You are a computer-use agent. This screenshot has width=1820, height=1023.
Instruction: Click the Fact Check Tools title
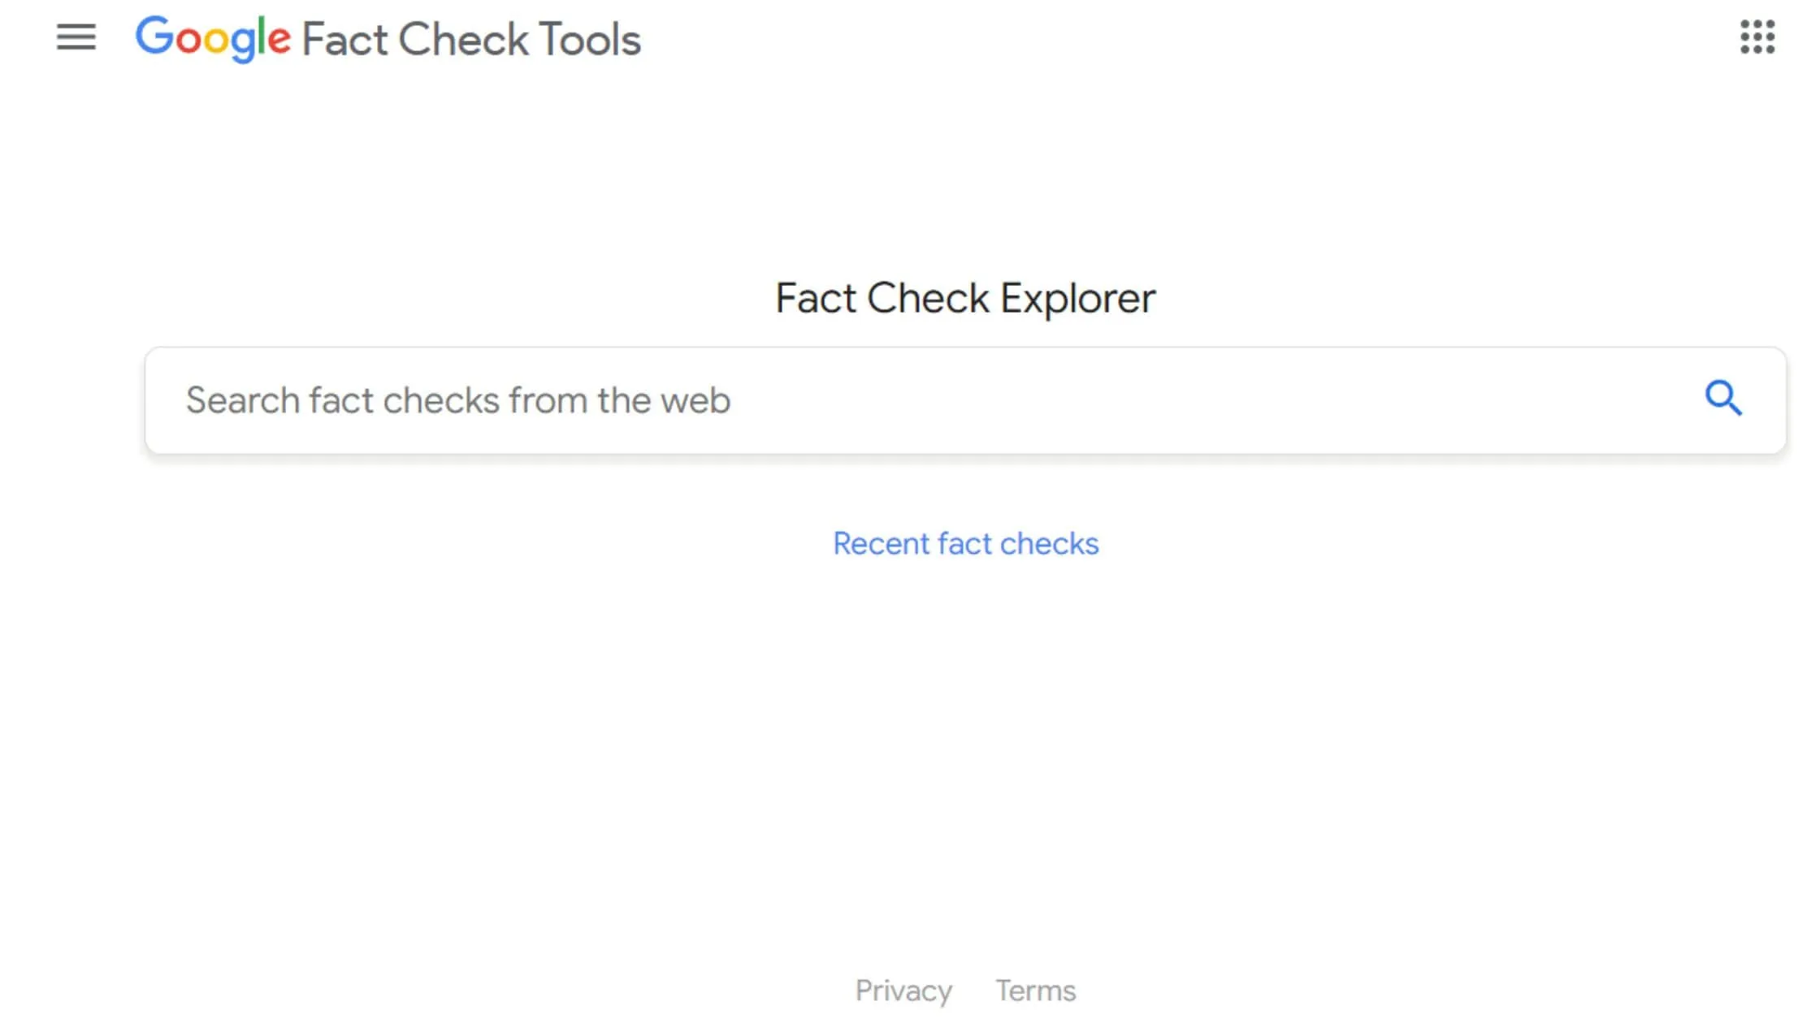pos(471,39)
